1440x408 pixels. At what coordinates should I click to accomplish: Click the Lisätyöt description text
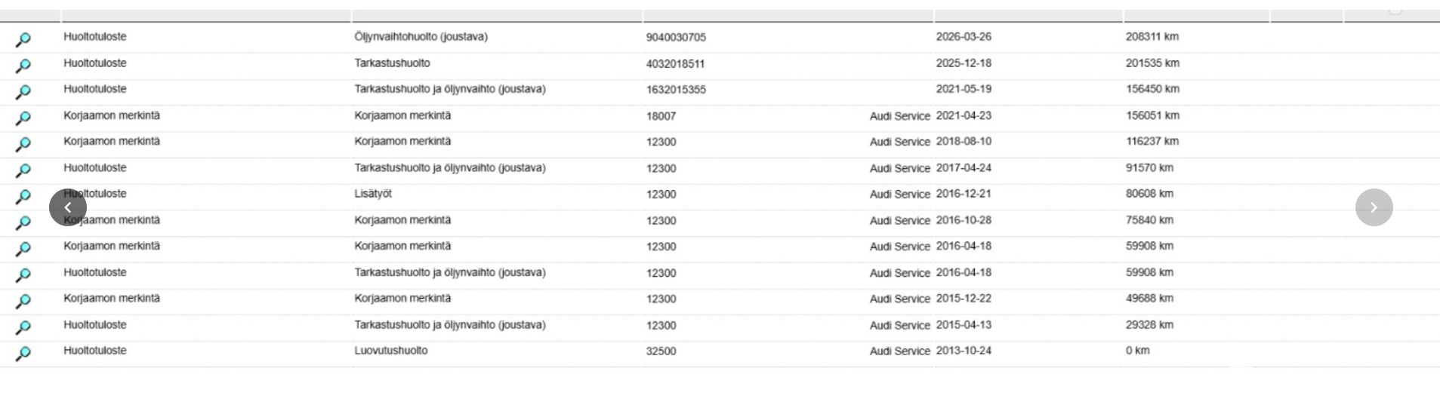pyautogui.click(x=373, y=194)
